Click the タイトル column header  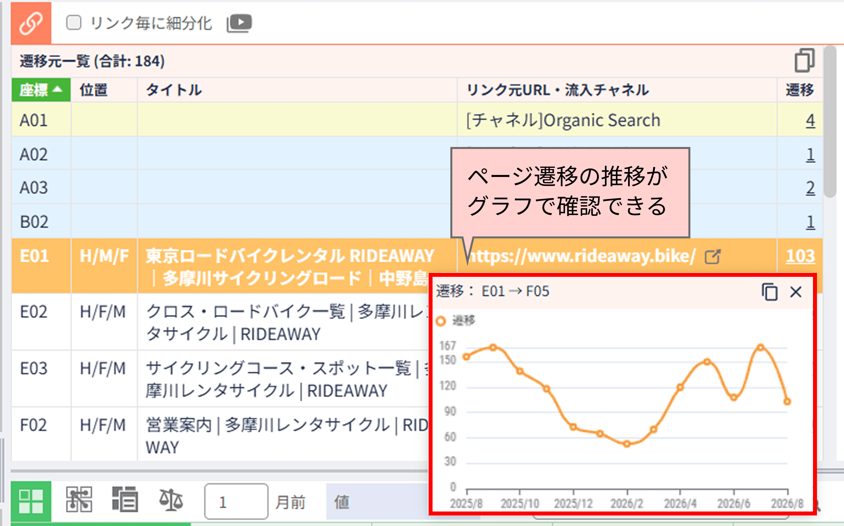(x=297, y=90)
